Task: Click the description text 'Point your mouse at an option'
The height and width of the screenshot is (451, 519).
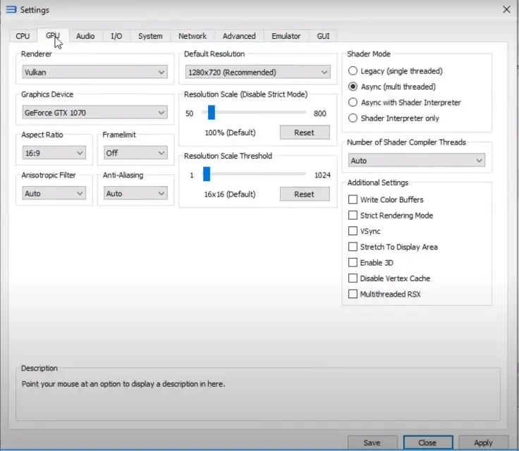Action: (x=123, y=384)
